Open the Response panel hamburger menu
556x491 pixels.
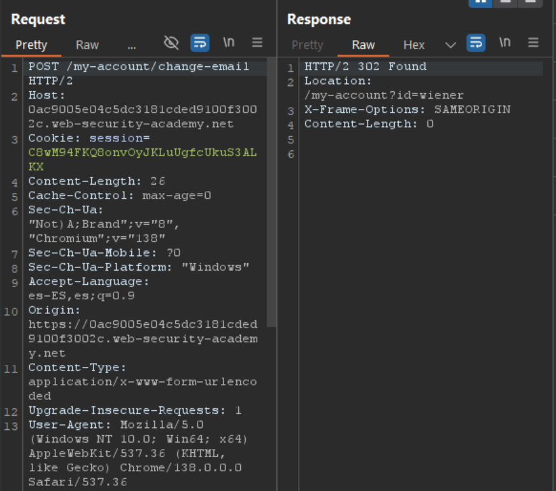[533, 43]
